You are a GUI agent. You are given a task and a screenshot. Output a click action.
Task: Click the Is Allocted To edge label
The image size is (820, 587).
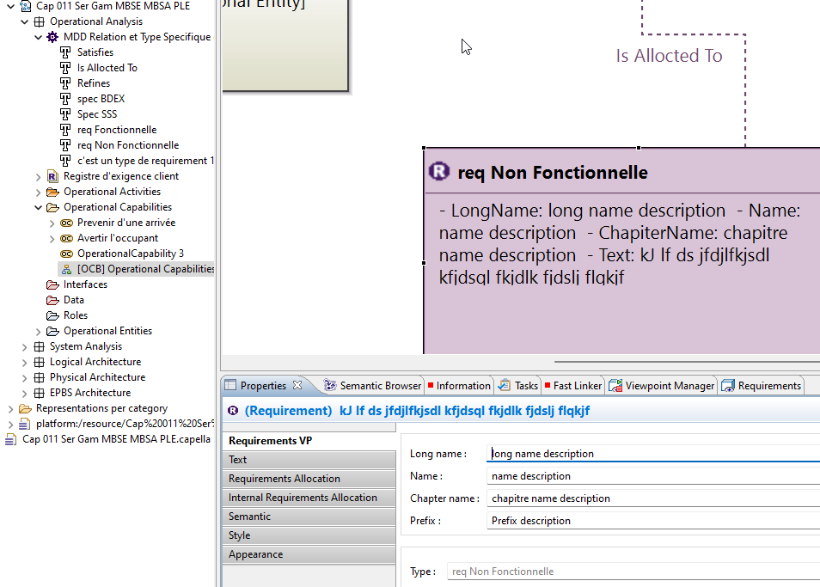tap(669, 56)
